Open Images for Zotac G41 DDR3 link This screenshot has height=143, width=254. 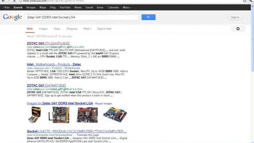pos(60,103)
